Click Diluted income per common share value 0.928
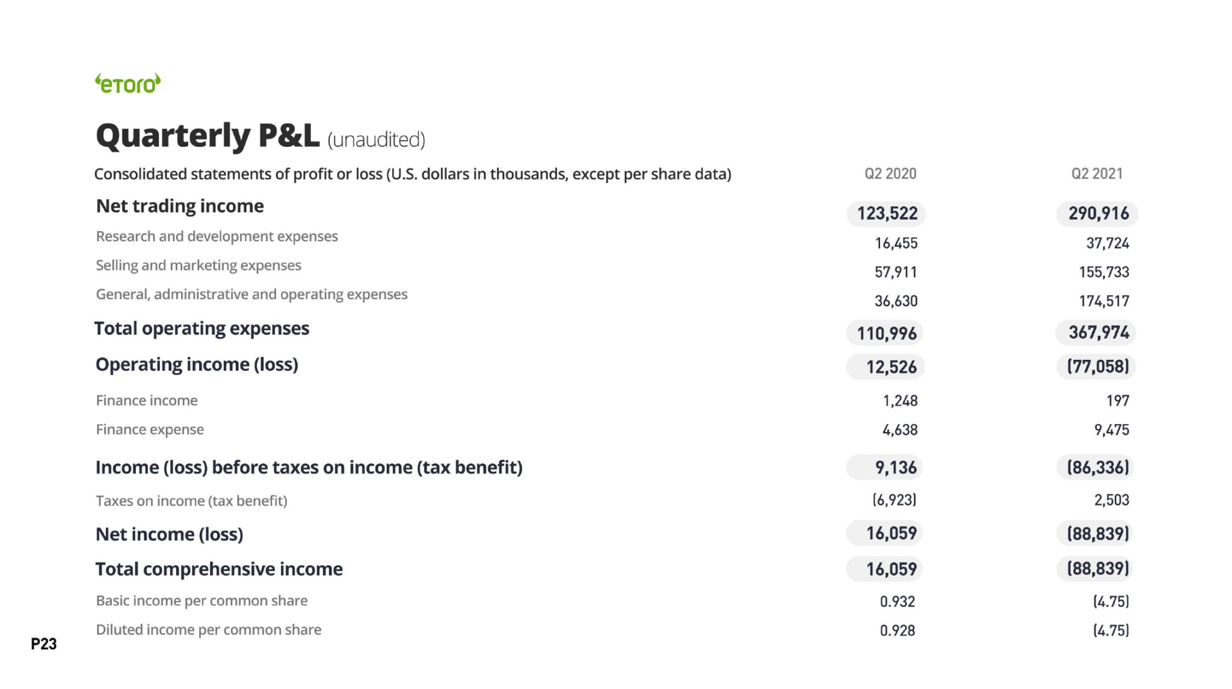 (897, 631)
